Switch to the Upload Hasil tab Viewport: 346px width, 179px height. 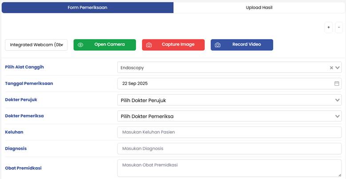pos(259,8)
